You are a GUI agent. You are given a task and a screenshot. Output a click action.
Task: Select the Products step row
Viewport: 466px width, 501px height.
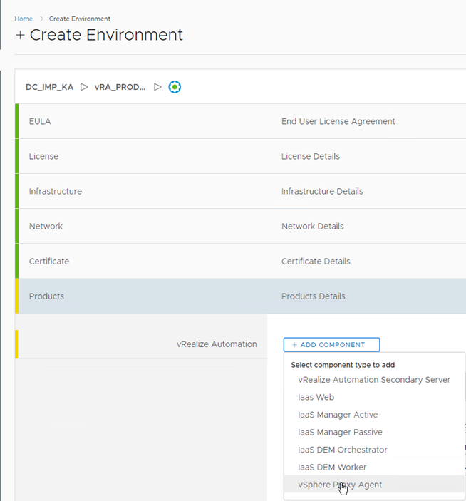[x=46, y=296]
